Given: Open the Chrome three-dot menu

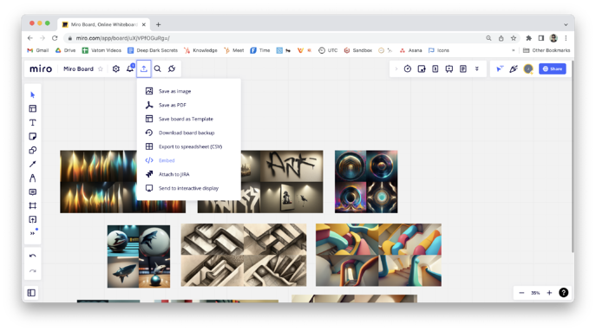Looking at the screenshot, I should pos(566,38).
